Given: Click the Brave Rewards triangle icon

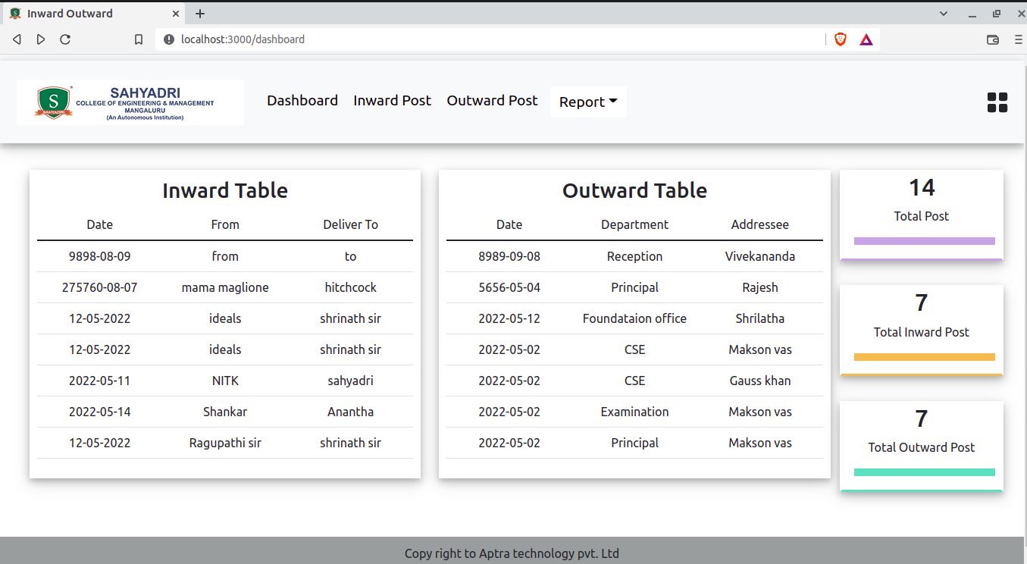Looking at the screenshot, I should [x=866, y=39].
